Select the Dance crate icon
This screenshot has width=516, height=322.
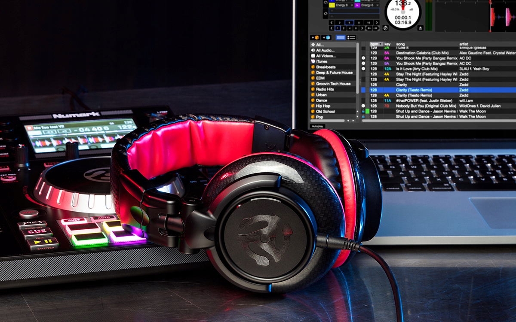(x=313, y=100)
